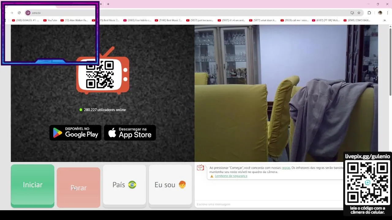The width and height of the screenshot is (392, 220).
Task: Bookmark this page with star icon
Action: point(359,13)
